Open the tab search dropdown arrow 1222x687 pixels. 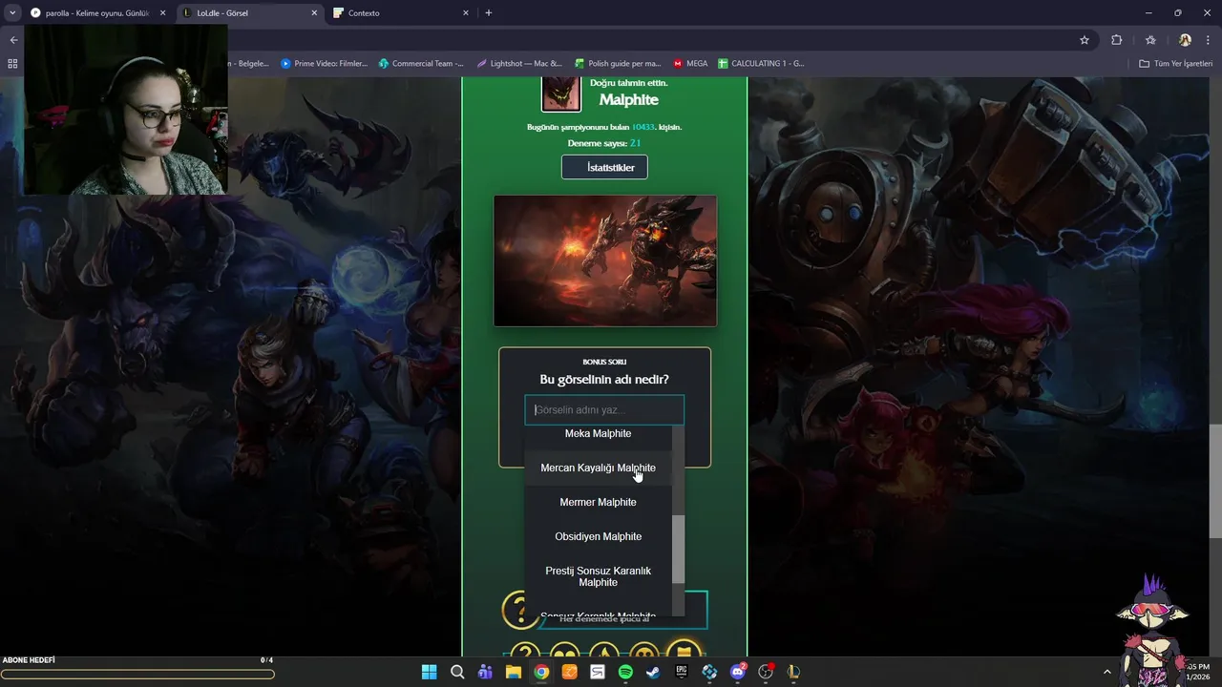(x=12, y=13)
